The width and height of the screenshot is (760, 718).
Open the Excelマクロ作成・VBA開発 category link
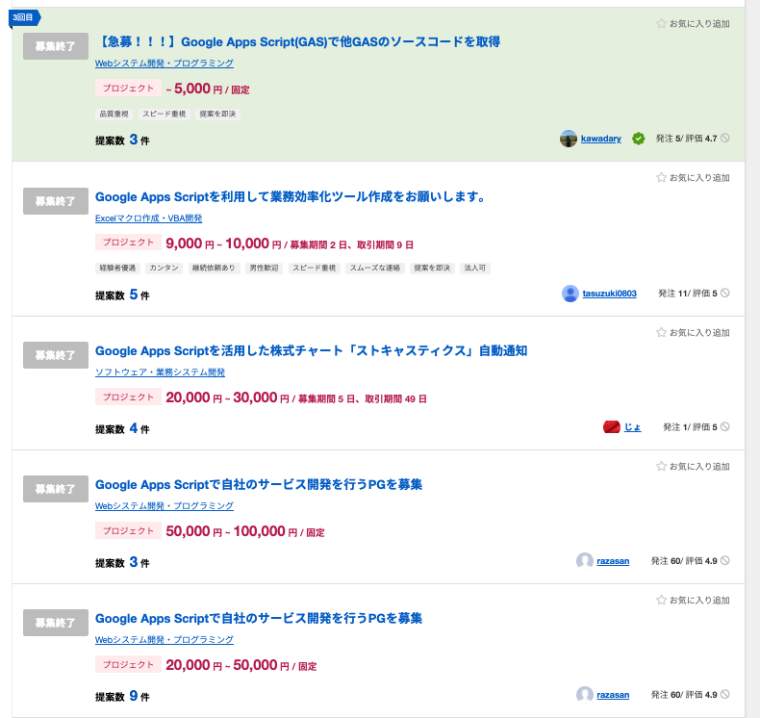149,218
